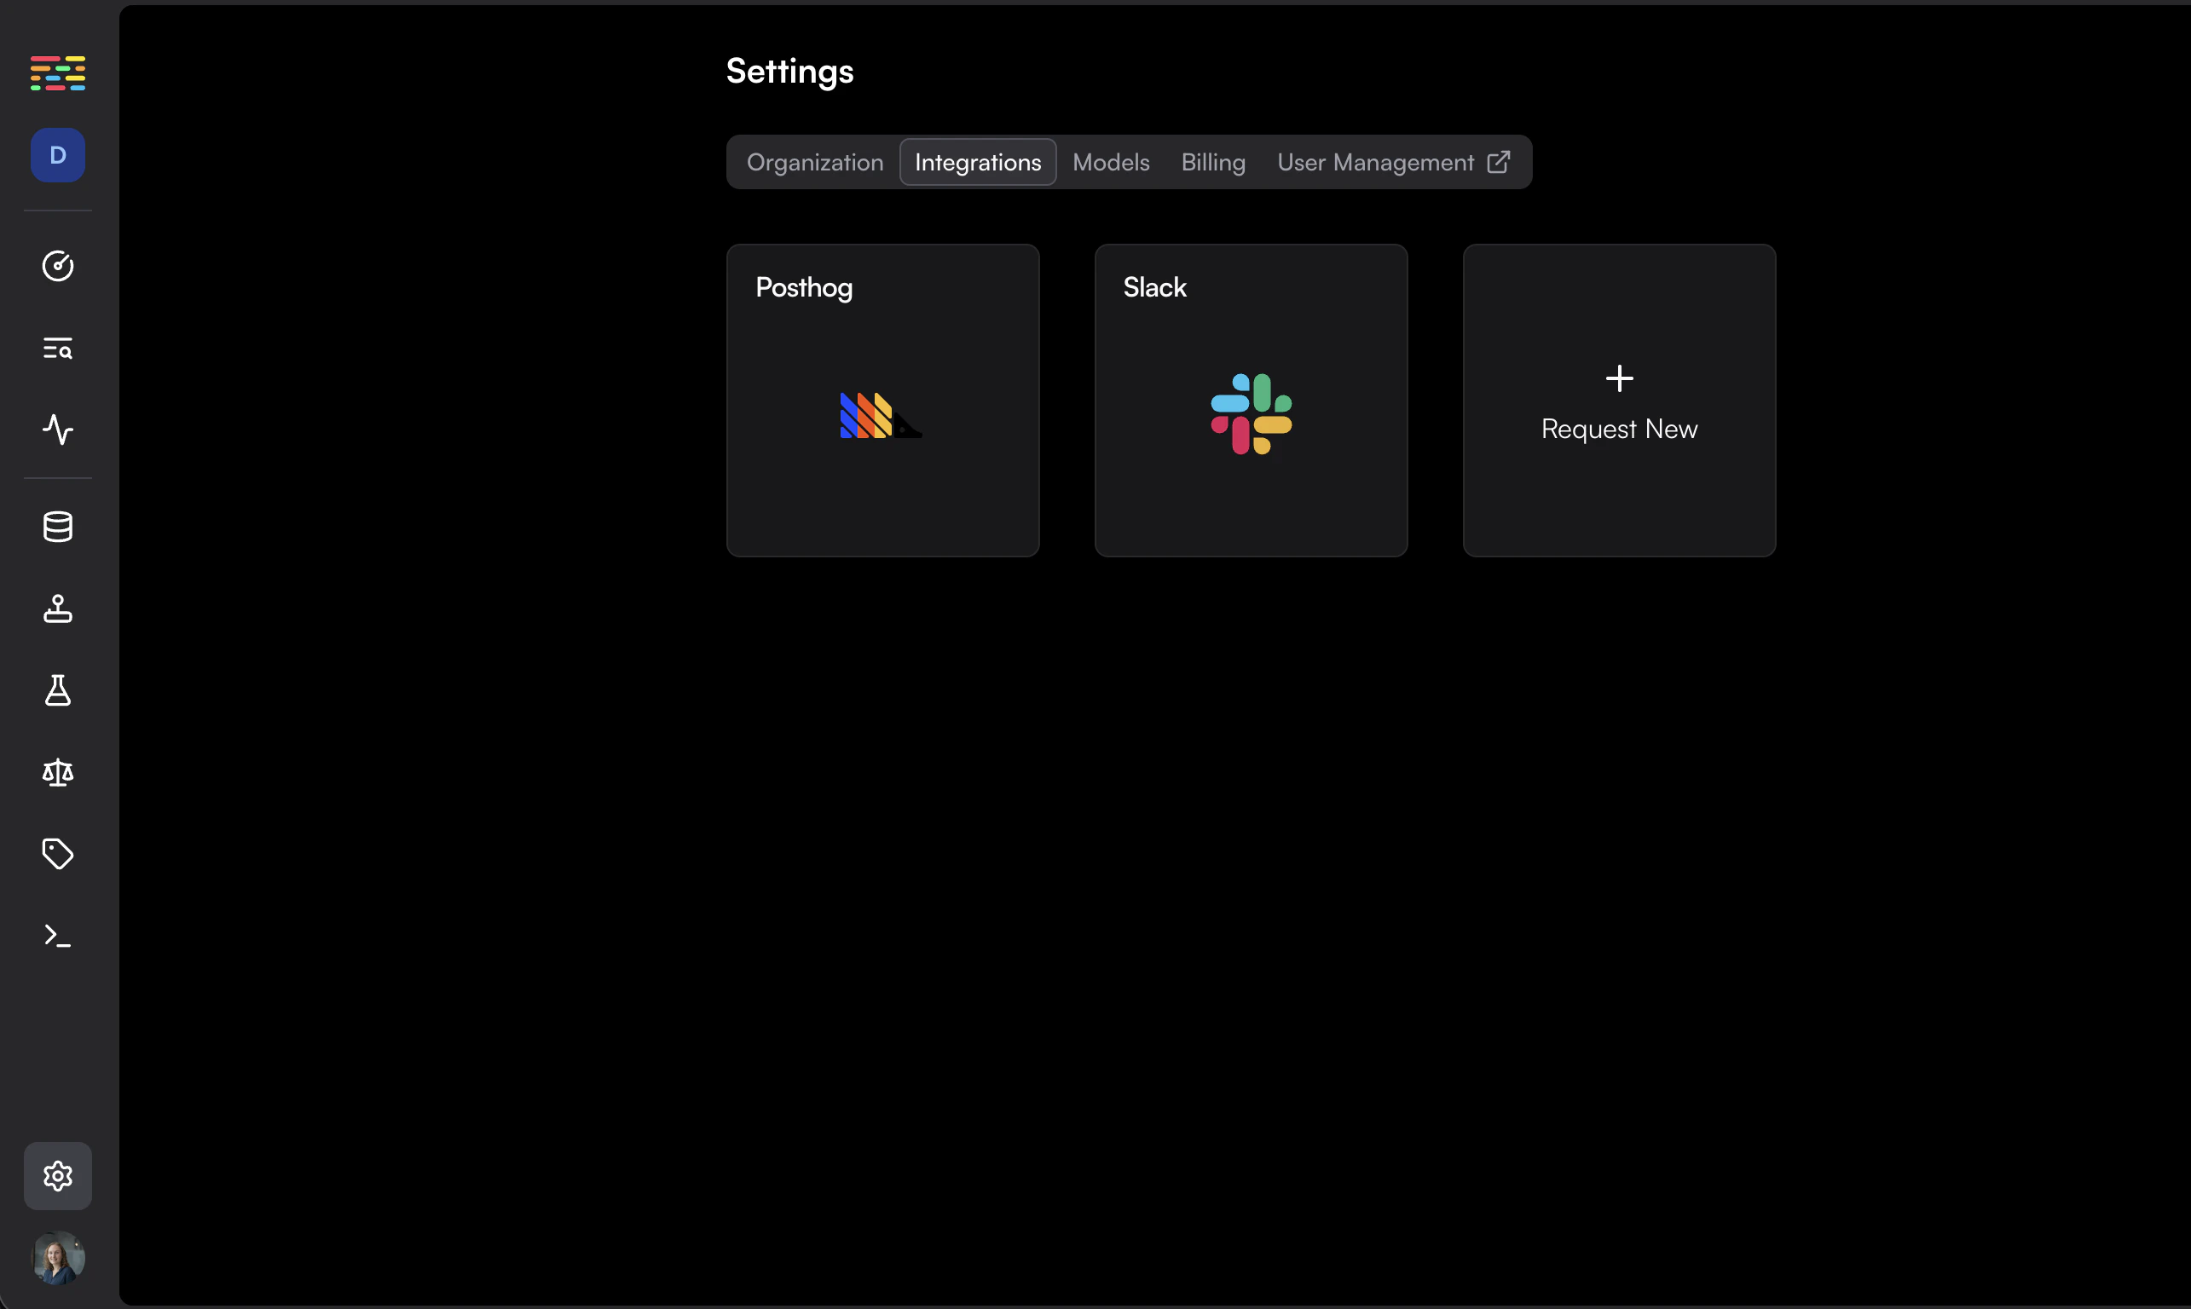
Task: Open the datasets database icon
Action: [57, 527]
